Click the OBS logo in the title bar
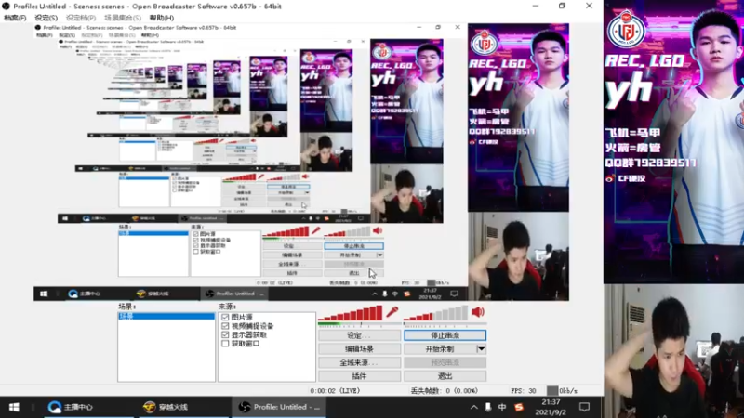The width and height of the screenshot is (744, 418). click(7, 7)
